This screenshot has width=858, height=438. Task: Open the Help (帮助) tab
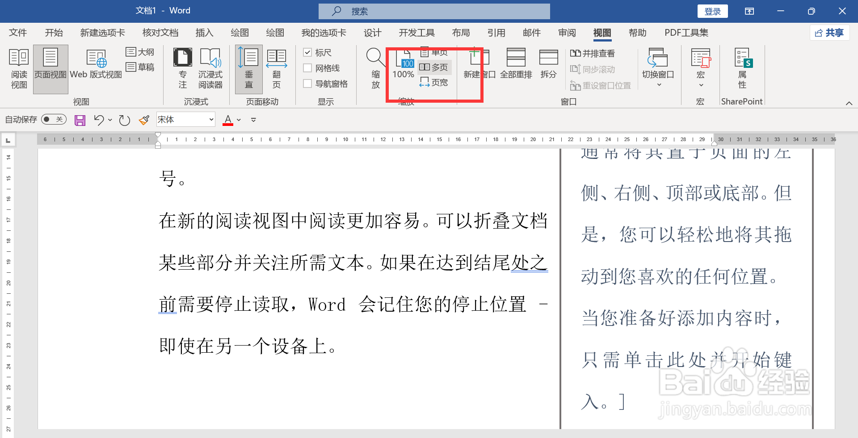coord(637,33)
